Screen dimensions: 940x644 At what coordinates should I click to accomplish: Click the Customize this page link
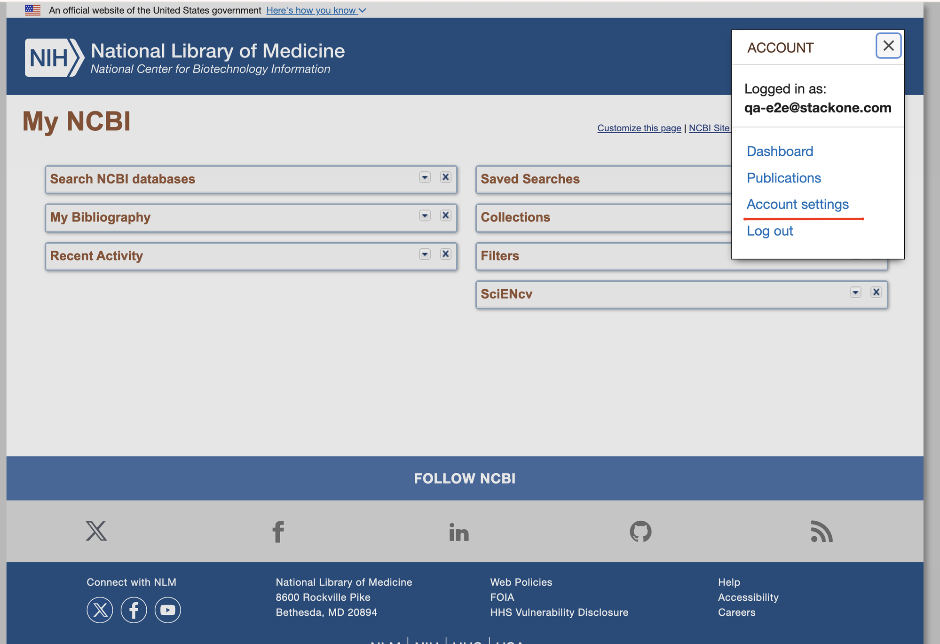(x=639, y=128)
